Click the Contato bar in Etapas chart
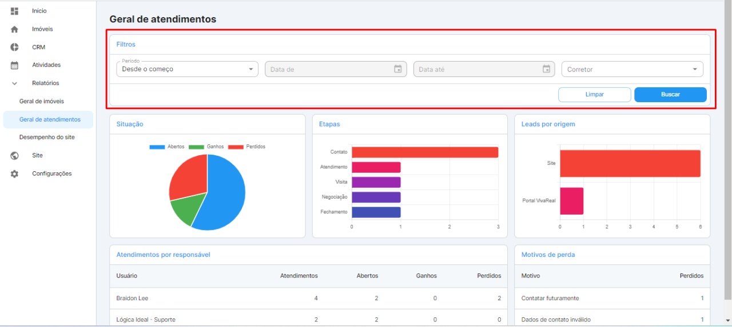Screen dimensions: 732x327 point(424,152)
